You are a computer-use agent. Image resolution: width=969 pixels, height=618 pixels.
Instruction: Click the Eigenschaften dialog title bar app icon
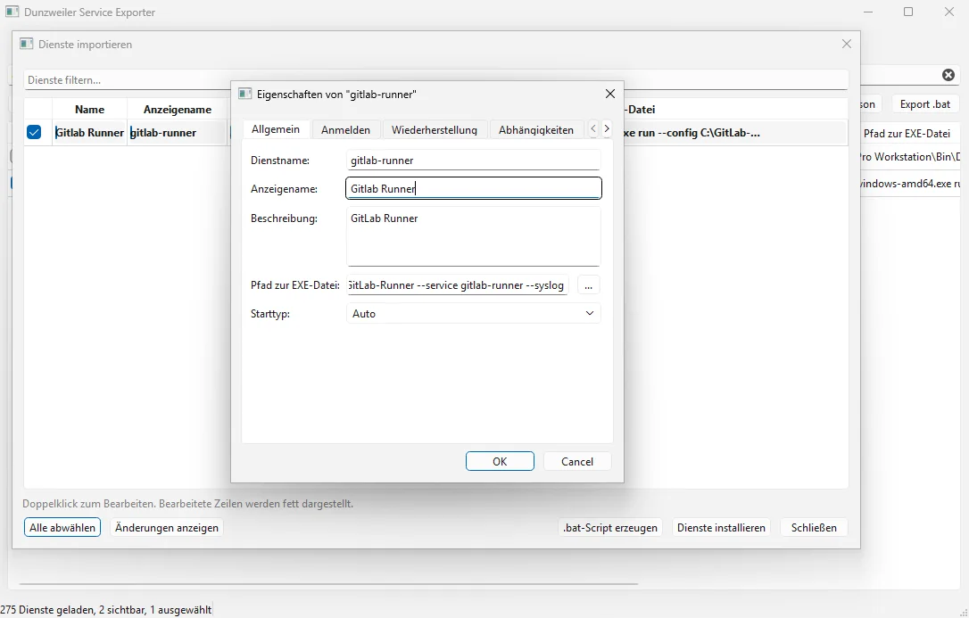point(244,93)
